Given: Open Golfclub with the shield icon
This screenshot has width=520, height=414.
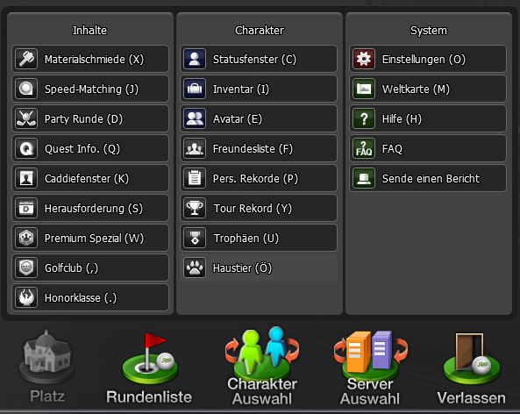Looking at the screenshot, I should coord(26,268).
